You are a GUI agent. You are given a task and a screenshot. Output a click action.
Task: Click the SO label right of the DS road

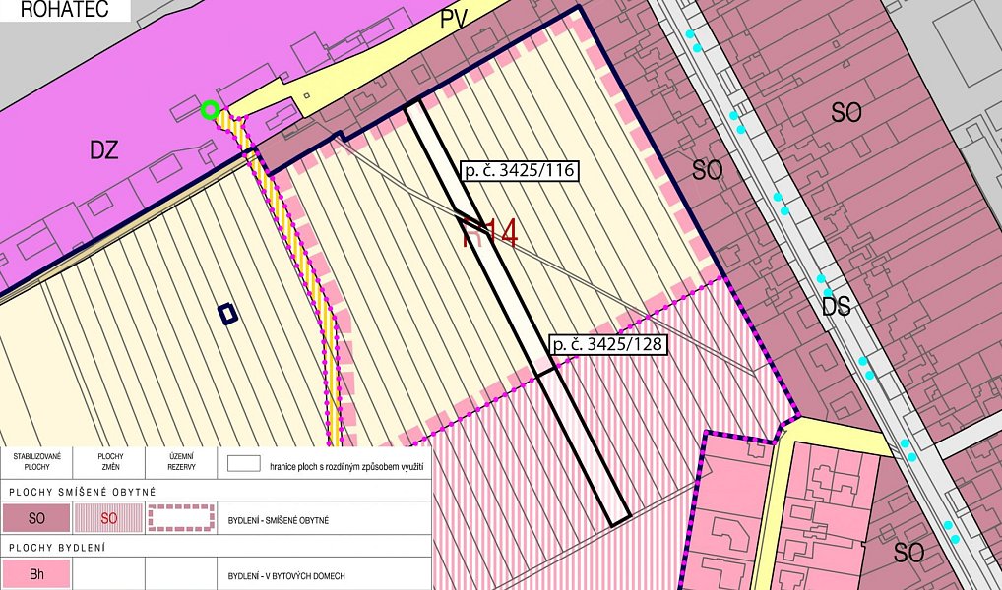point(846,113)
